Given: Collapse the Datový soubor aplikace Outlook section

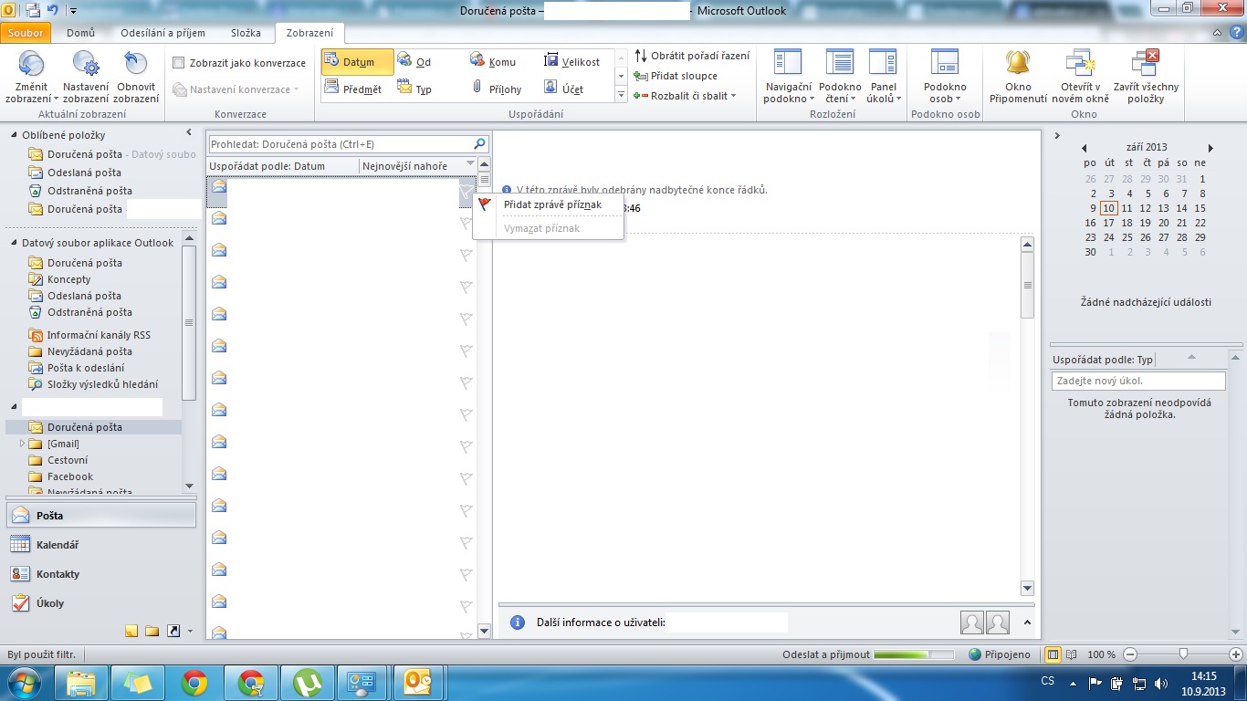Looking at the screenshot, I should (x=16, y=243).
